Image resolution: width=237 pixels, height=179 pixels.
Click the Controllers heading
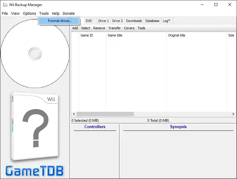95,127
